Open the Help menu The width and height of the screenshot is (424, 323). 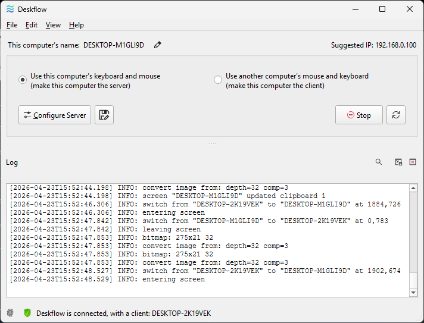point(77,25)
